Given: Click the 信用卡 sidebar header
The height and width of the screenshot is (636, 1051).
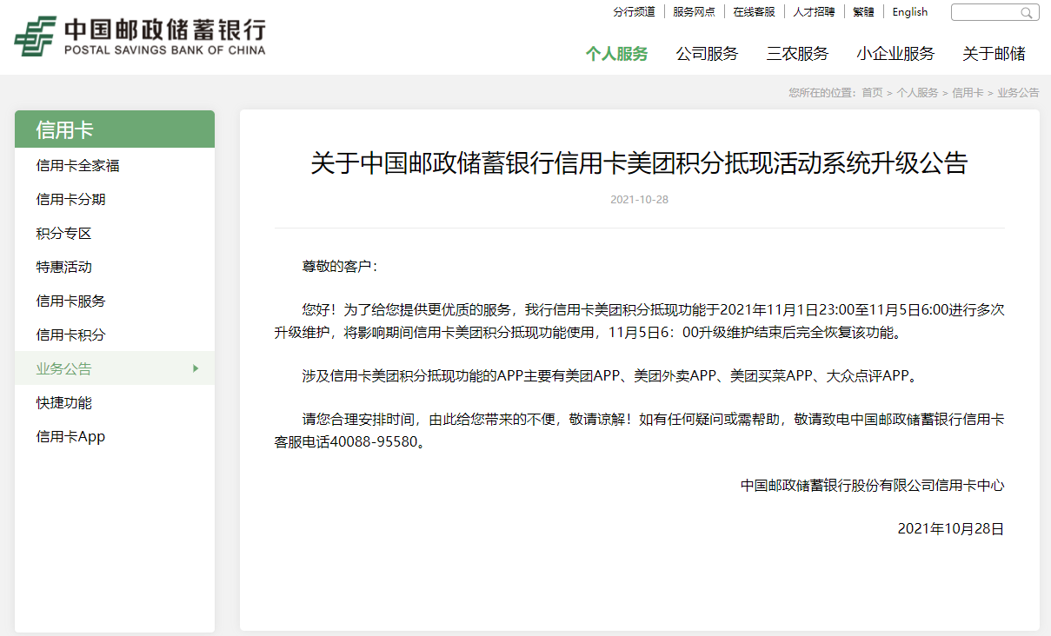Looking at the screenshot, I should 115,129.
